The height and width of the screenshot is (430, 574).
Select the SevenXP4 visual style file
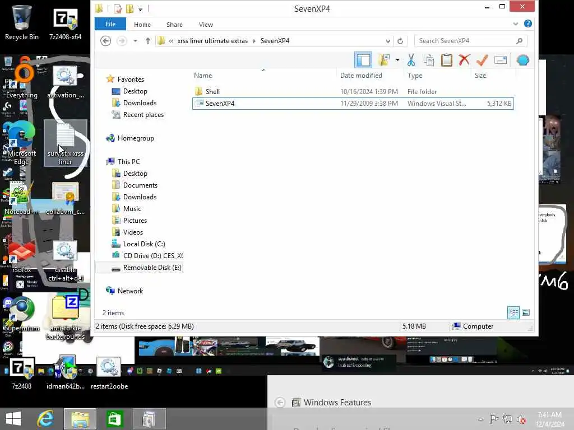pyautogui.click(x=353, y=104)
